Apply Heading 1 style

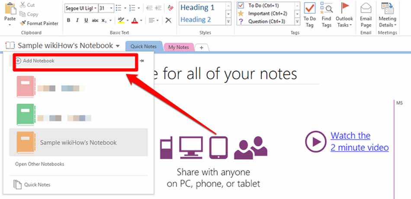pyautogui.click(x=197, y=7)
